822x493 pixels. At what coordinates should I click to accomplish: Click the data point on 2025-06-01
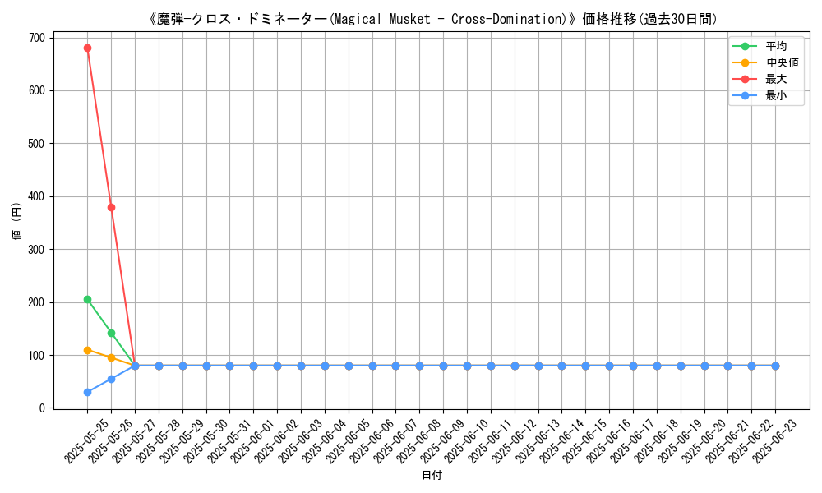click(x=254, y=366)
